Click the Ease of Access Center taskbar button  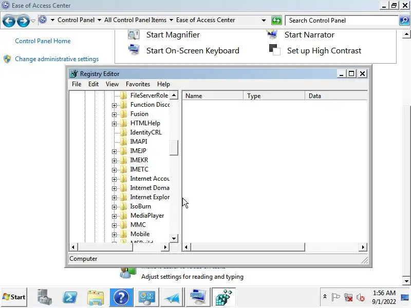tap(147, 297)
